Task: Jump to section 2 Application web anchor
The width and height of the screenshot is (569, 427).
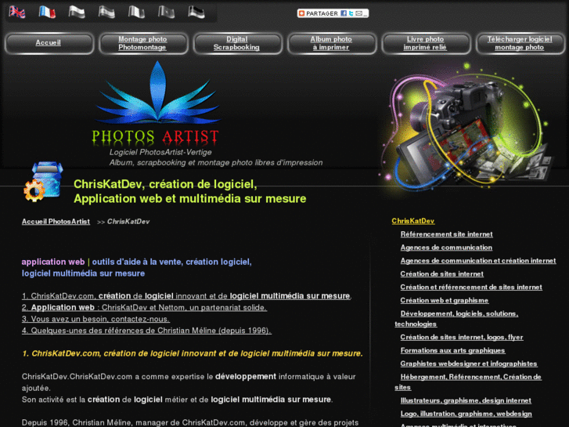Action: (x=144, y=308)
